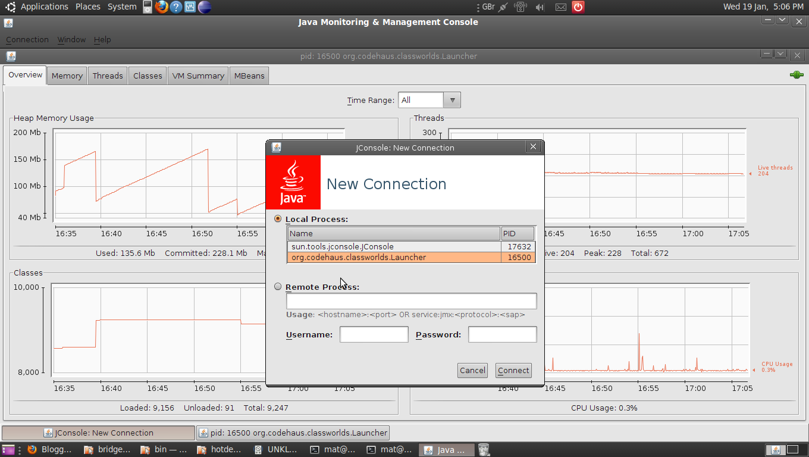The width and height of the screenshot is (809, 457).
Task: Launch Firefox from the top panel
Action: click(x=161, y=7)
